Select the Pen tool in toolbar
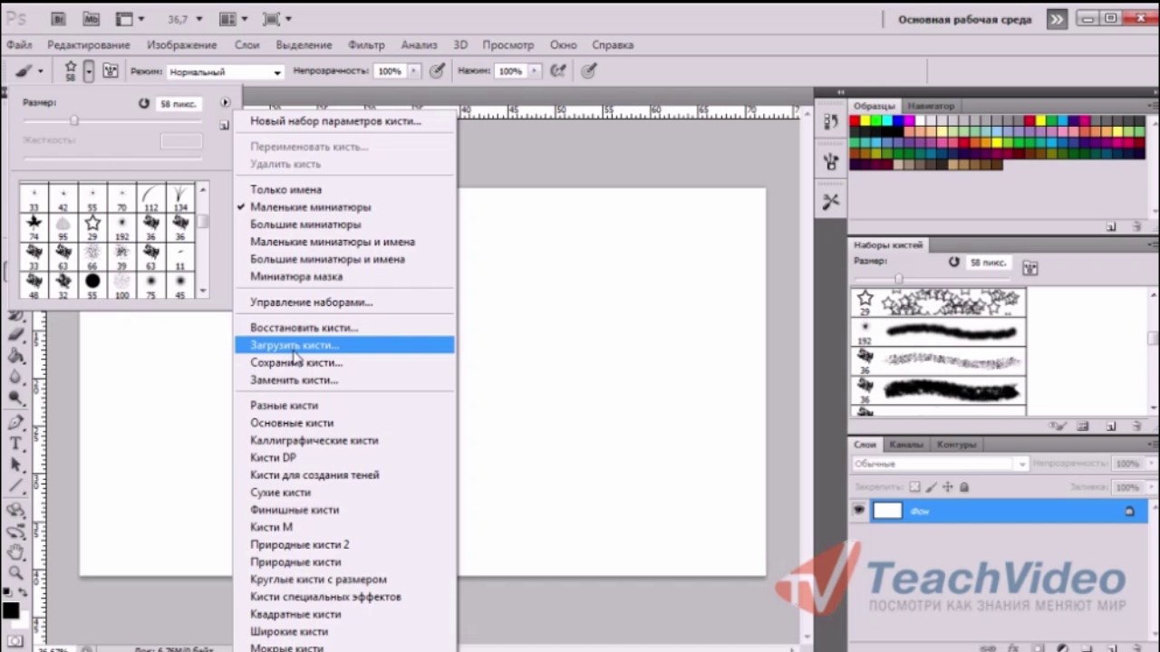1160x652 pixels. click(x=15, y=422)
